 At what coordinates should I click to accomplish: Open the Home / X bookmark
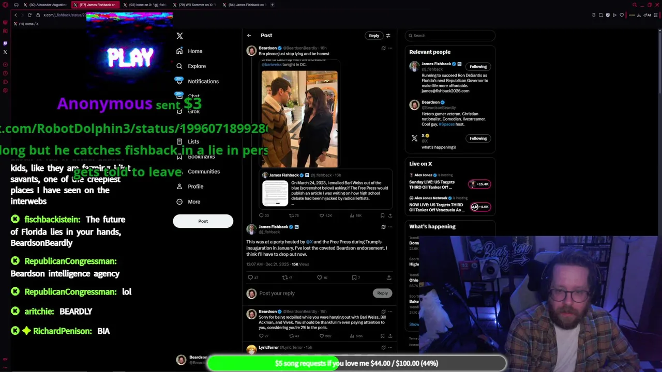[26, 24]
